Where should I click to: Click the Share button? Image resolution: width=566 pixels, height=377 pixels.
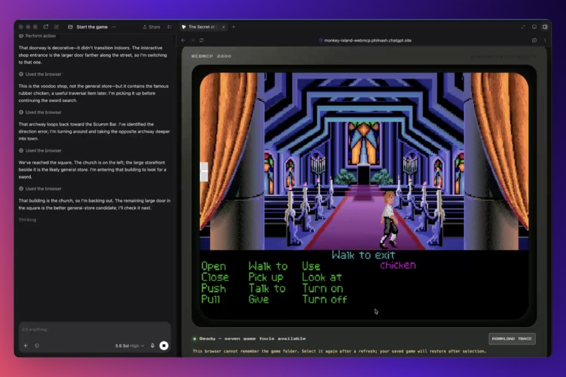pos(151,27)
